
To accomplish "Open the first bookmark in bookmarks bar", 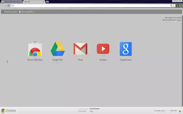I will pyautogui.click(x=9, y=12).
